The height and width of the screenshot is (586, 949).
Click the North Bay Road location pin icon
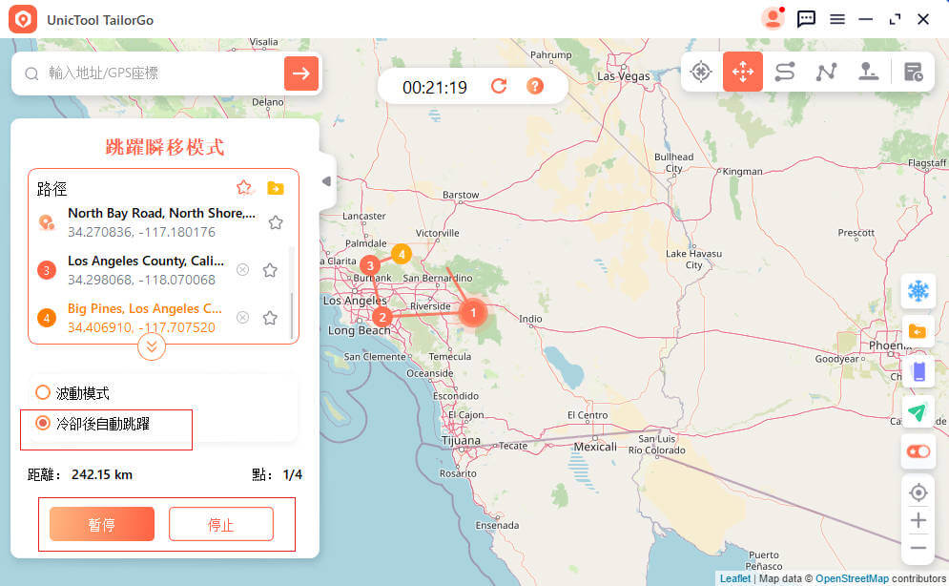click(47, 222)
